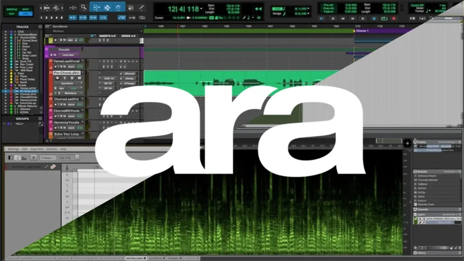Click the red Record transport button
The height and width of the screenshot is (261, 464).
click(394, 18)
